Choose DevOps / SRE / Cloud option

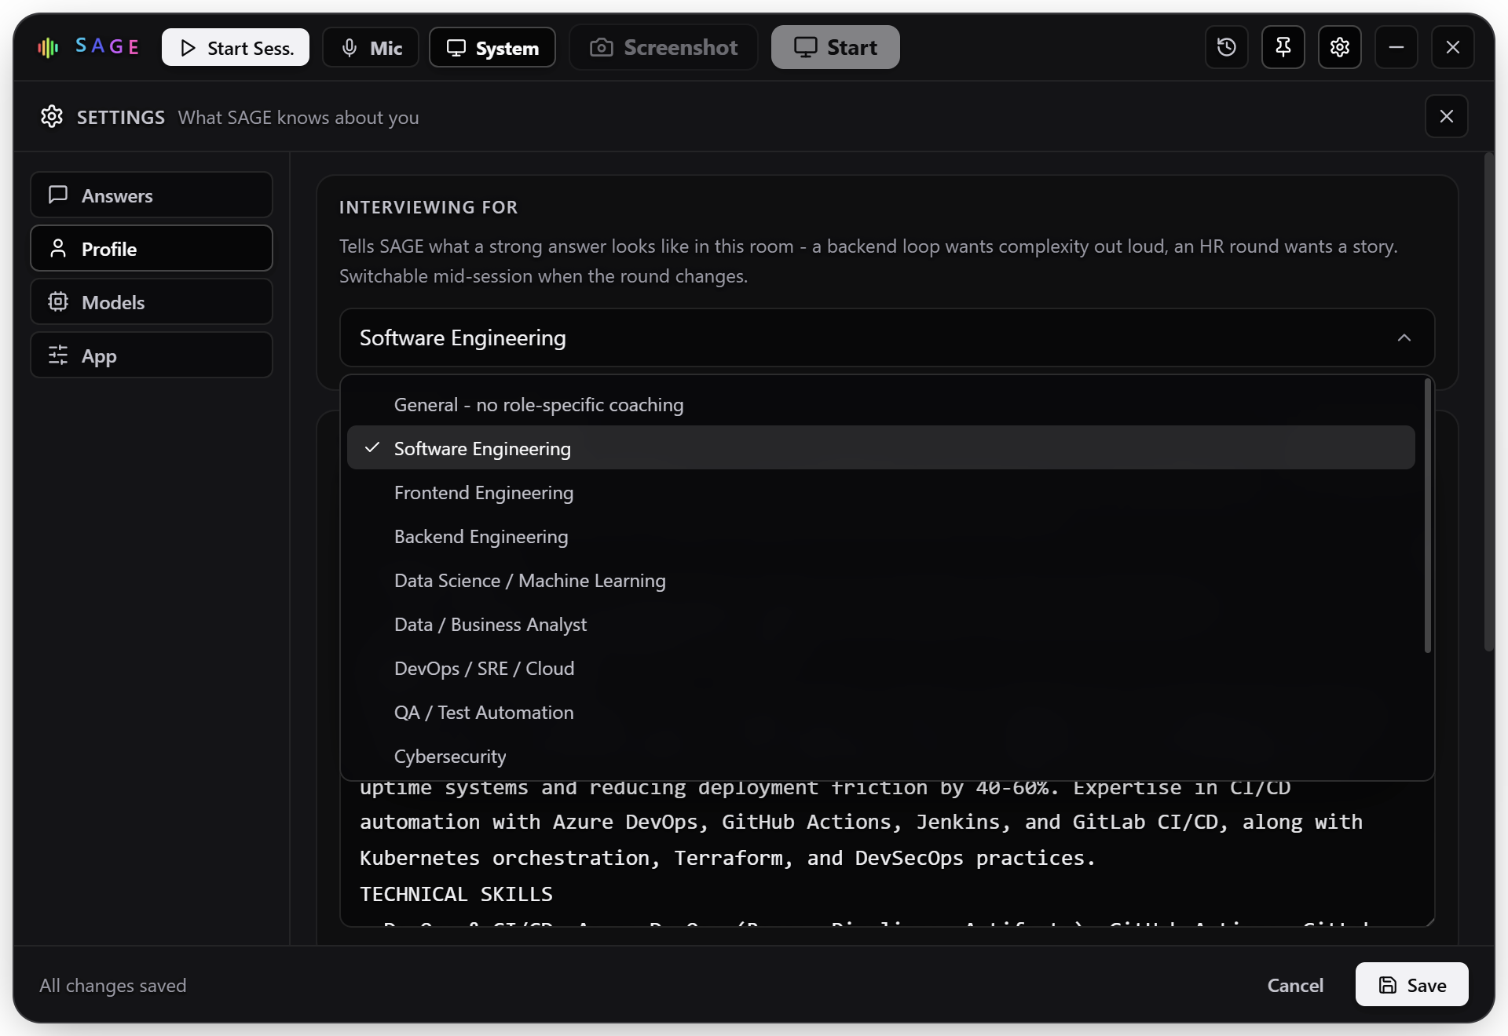point(881,668)
